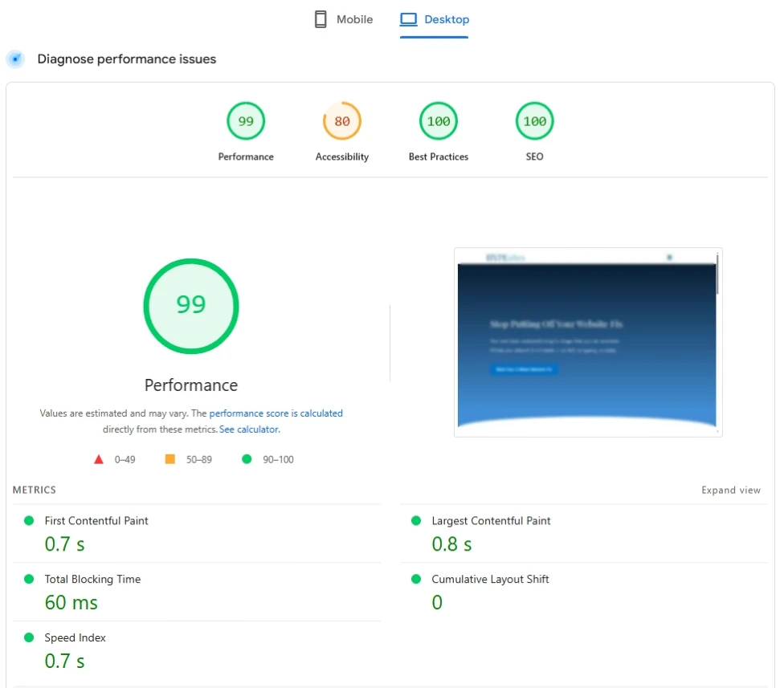Click the large Performance circle showing 99

click(190, 306)
